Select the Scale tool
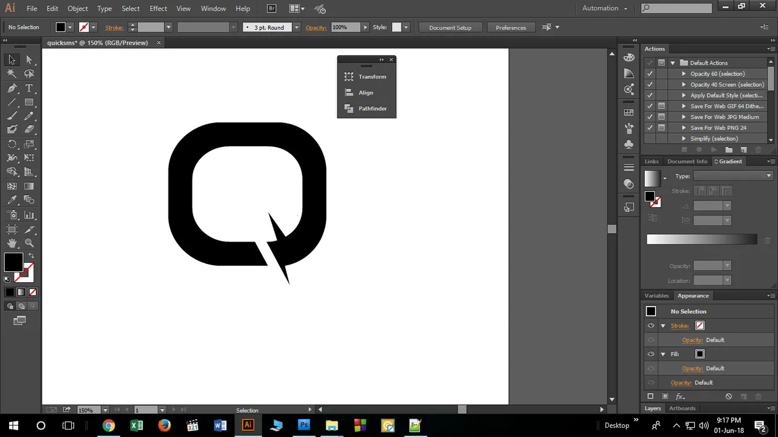The image size is (778, 437). coord(29,144)
